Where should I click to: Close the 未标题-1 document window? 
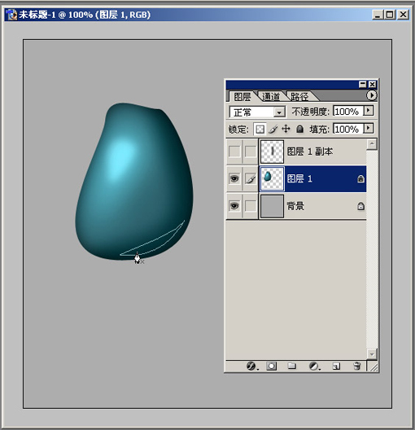point(403,15)
